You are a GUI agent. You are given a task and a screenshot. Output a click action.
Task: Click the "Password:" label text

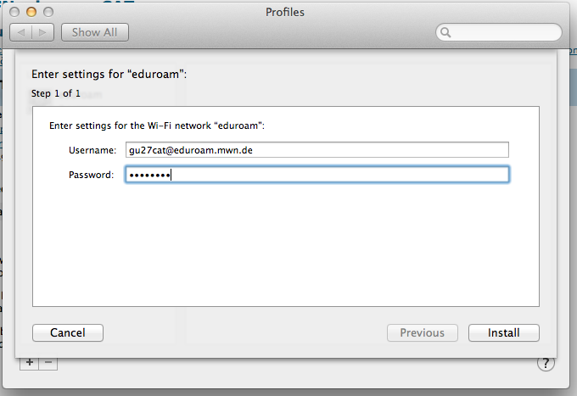92,175
